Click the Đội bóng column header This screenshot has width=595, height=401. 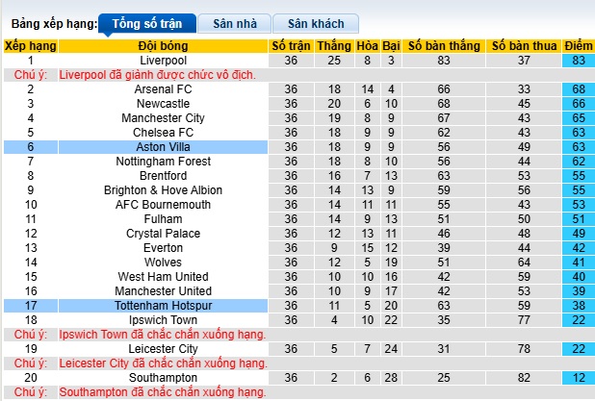coord(163,45)
